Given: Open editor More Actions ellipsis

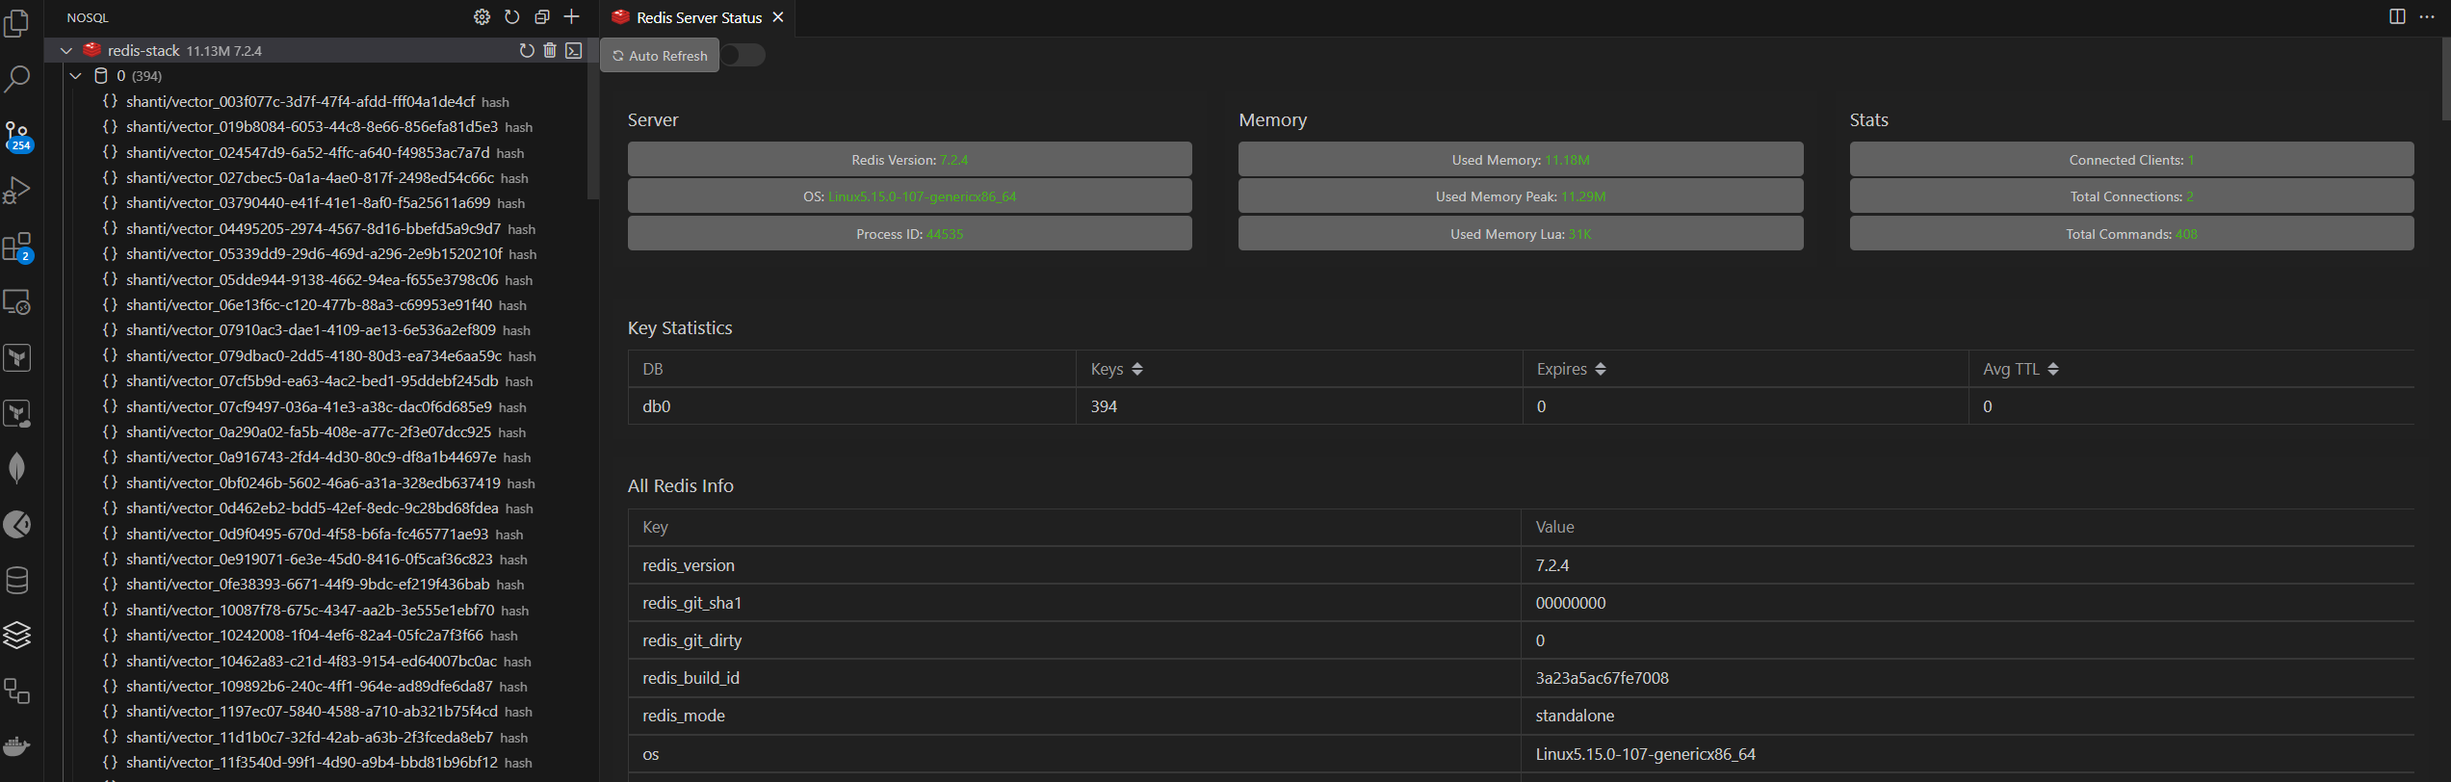Looking at the screenshot, I should point(2427,16).
